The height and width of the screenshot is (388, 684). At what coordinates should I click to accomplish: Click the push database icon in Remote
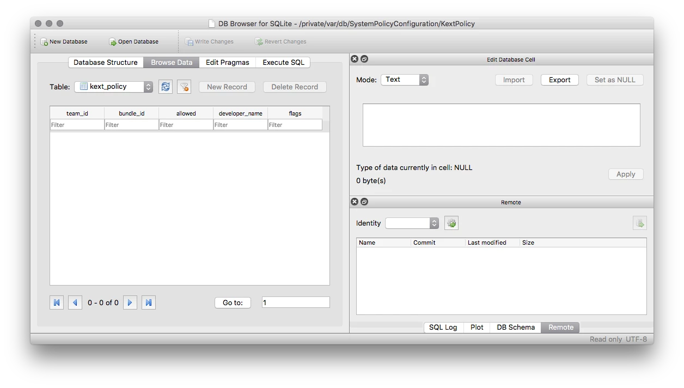pos(640,223)
